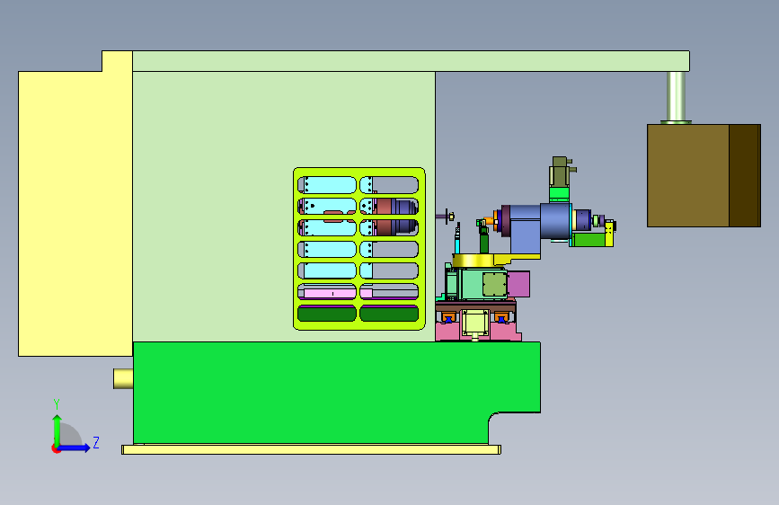Pick the pale yellow floor plate under base
Screen dimensions: 779x505
pos(311,450)
